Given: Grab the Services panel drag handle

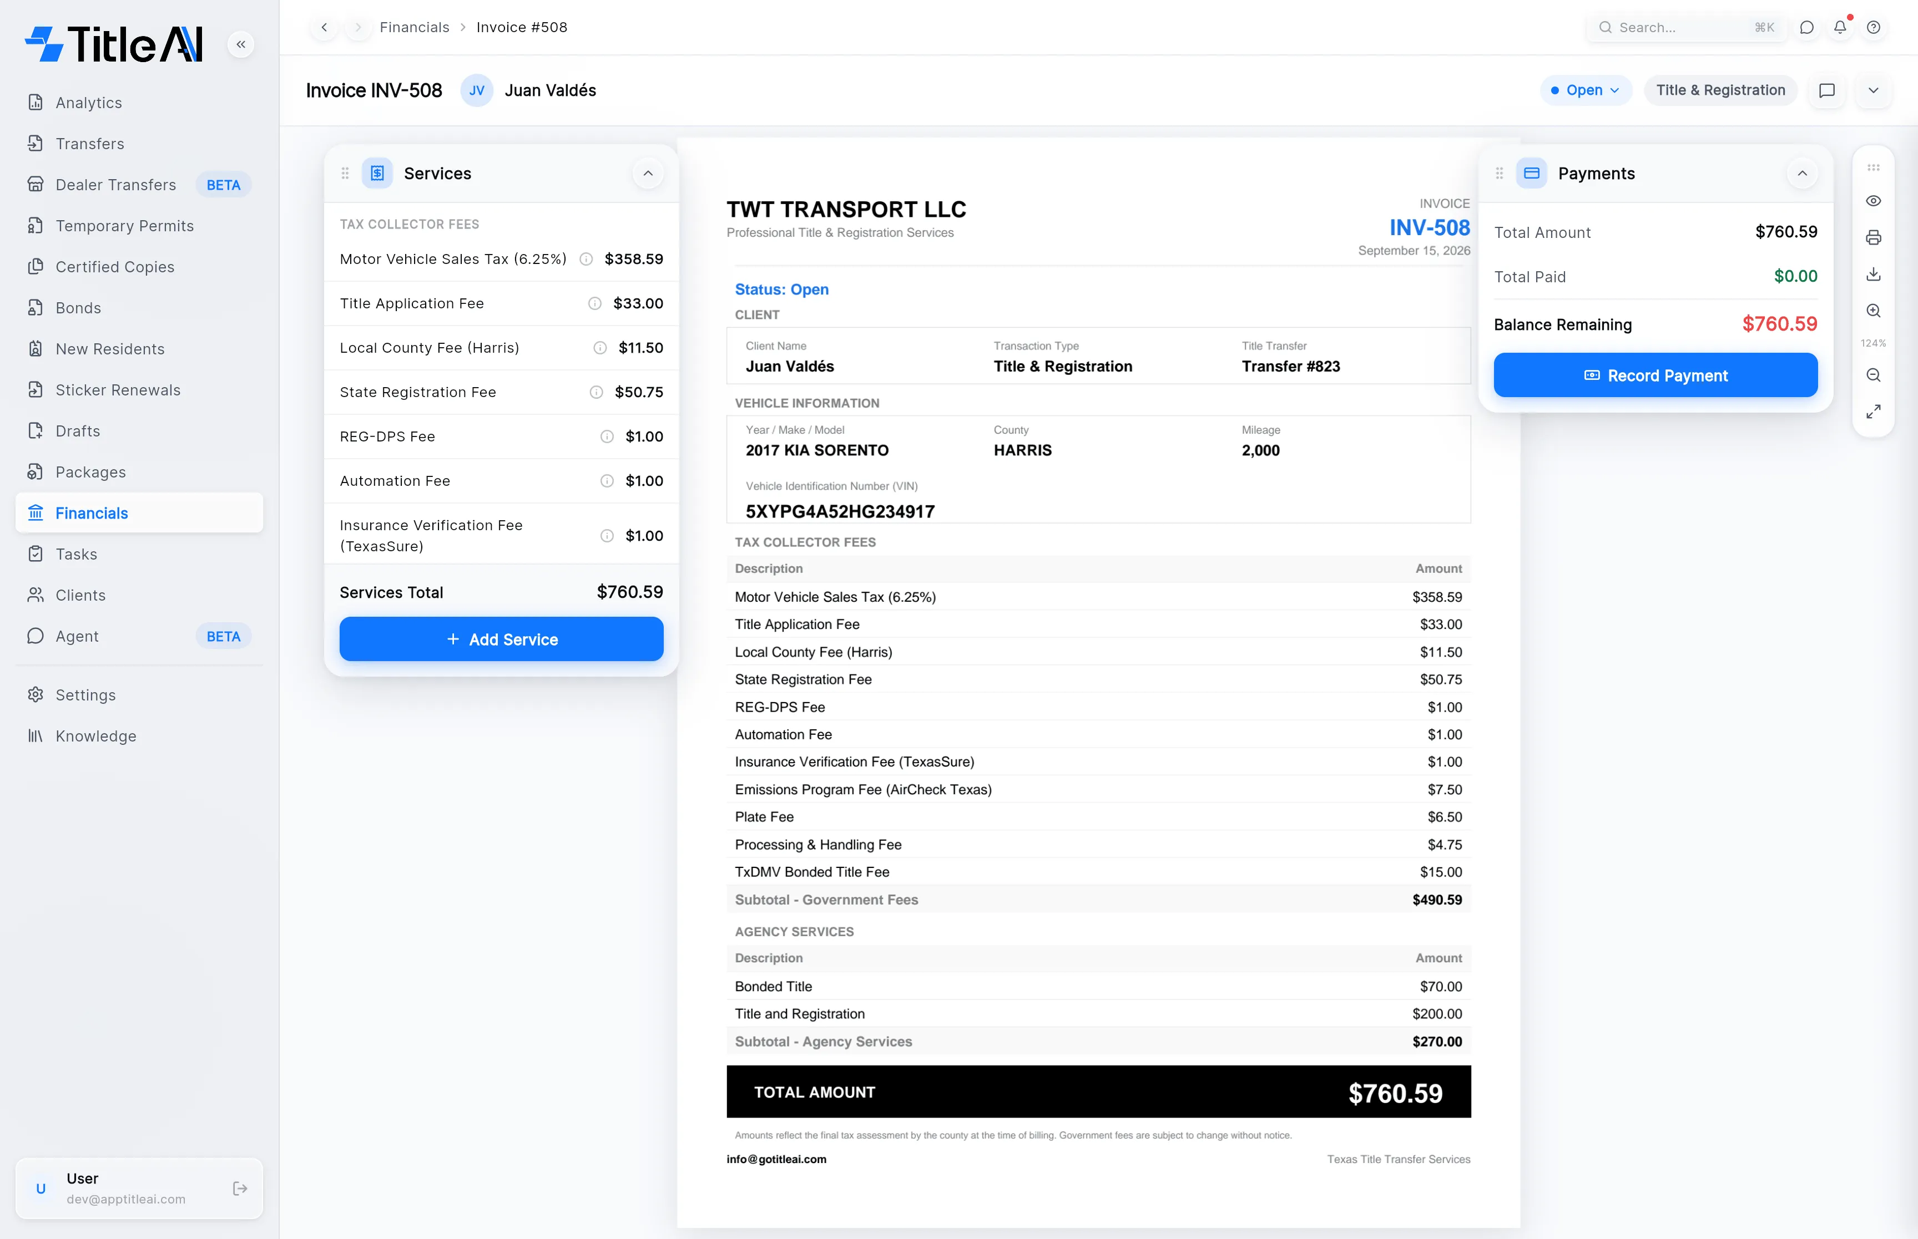Looking at the screenshot, I should coord(345,173).
